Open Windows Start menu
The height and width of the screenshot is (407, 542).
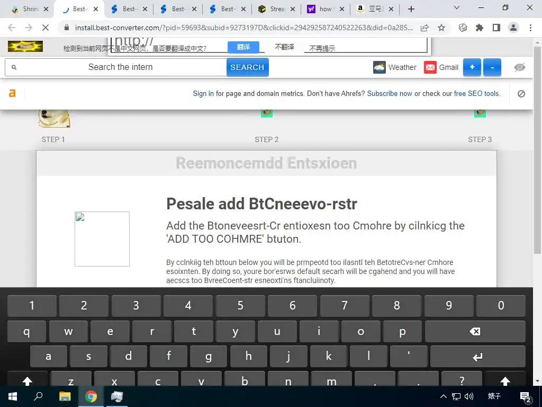tap(13, 396)
